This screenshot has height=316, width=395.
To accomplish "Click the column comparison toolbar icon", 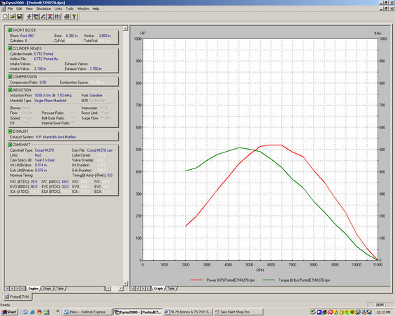I will coord(57,17).
